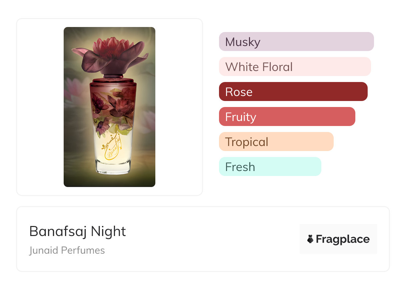Click the Fragplace bottle logo icon
Image resolution: width=406 pixels, height=288 pixels.
(310, 239)
